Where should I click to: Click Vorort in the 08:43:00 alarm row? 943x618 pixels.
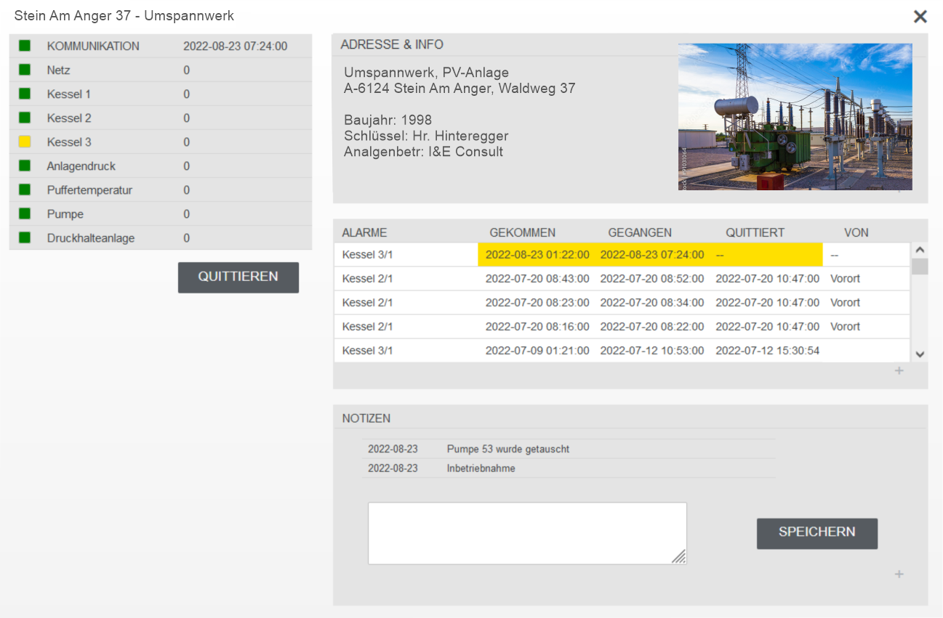pos(845,279)
